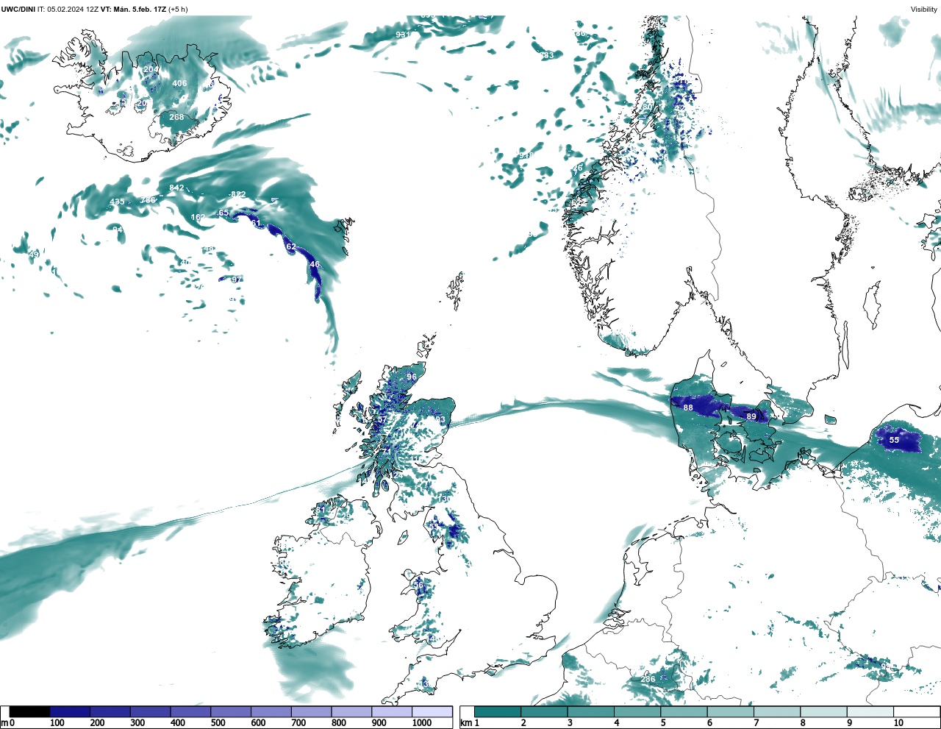Image resolution: width=941 pixels, height=729 pixels.
Task: Click the '204' value in north Iceland
Action: click(x=151, y=69)
